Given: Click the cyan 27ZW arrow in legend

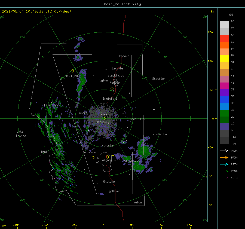Looking at the screenshot, I should point(224,164).
